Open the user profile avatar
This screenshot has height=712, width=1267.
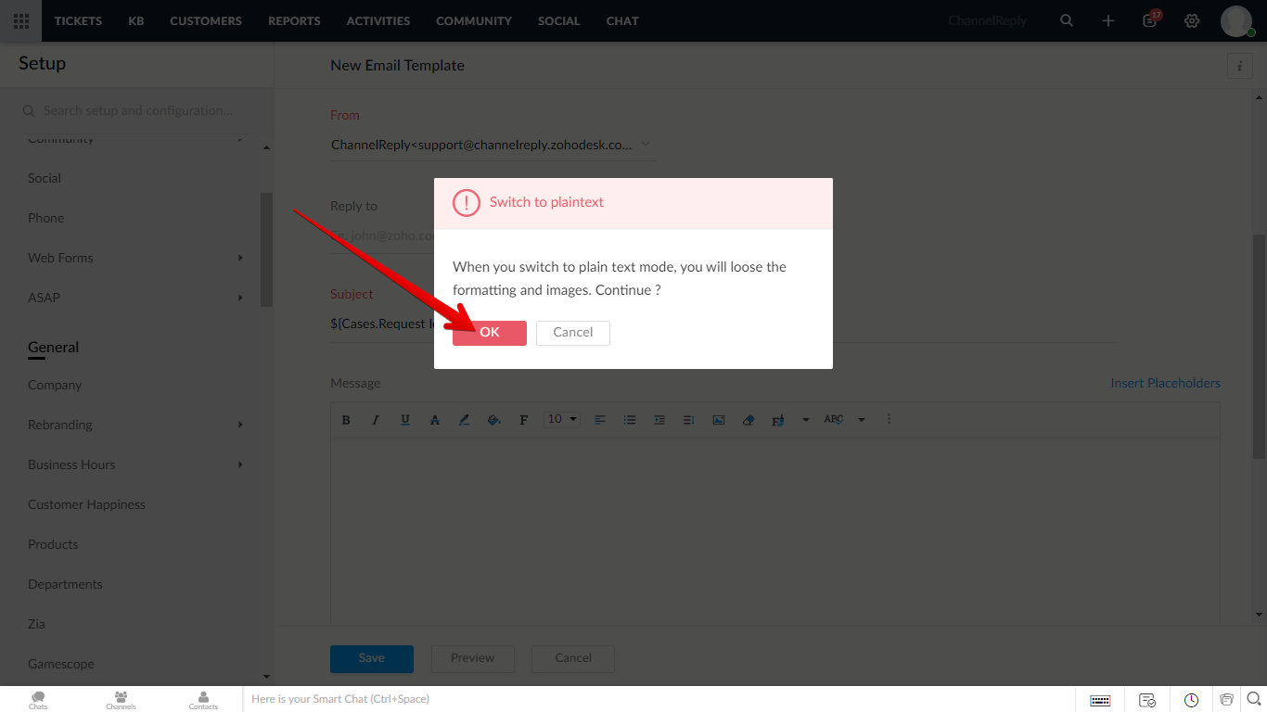point(1236,20)
